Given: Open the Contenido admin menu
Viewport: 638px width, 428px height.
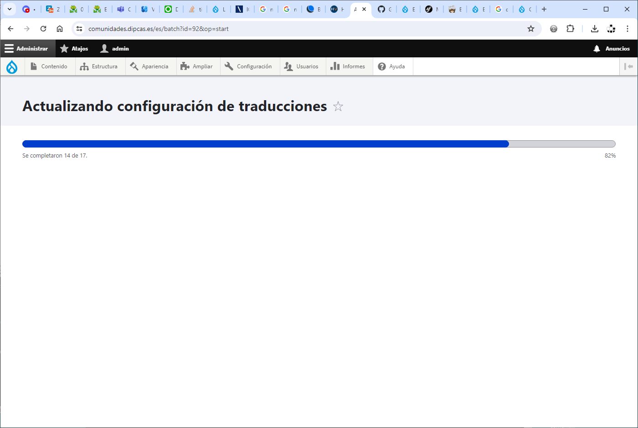Looking at the screenshot, I should 49,66.
